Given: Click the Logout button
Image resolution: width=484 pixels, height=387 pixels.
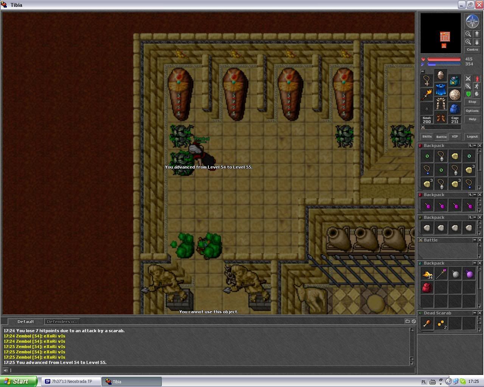Looking at the screenshot, I should point(472,136).
